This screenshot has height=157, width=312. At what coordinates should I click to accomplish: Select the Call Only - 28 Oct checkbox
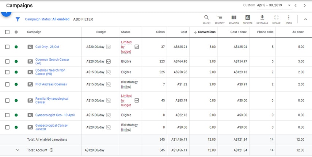click(7, 47)
